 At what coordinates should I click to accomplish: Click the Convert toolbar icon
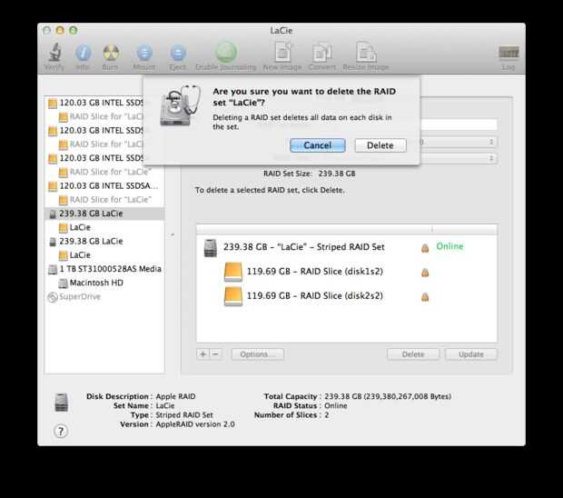coord(322,53)
